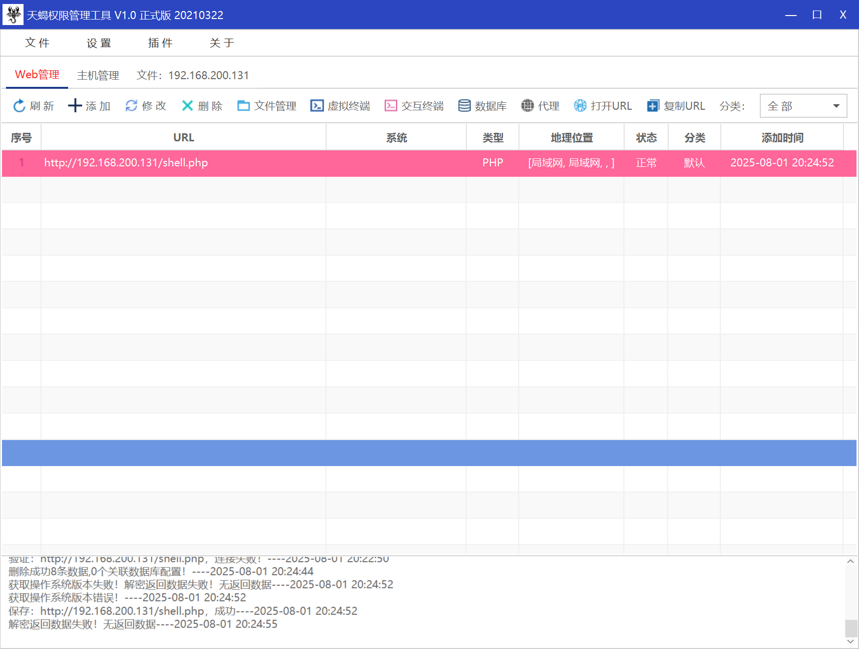
Task: Expand the 分类 dropdown showing 全部
Action: pyautogui.click(x=803, y=106)
